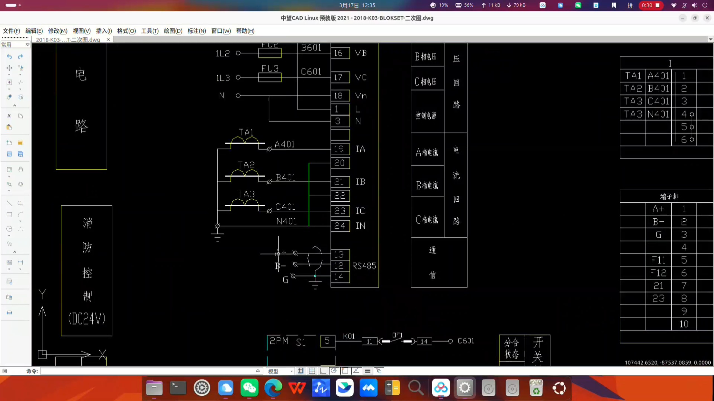Select the Move tool icon

[x=9, y=68]
